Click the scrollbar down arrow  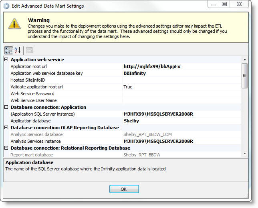244,154
